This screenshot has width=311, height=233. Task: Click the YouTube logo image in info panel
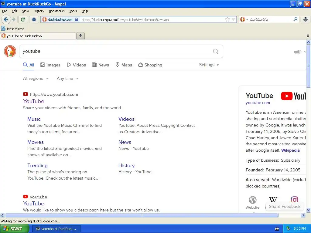(294, 96)
